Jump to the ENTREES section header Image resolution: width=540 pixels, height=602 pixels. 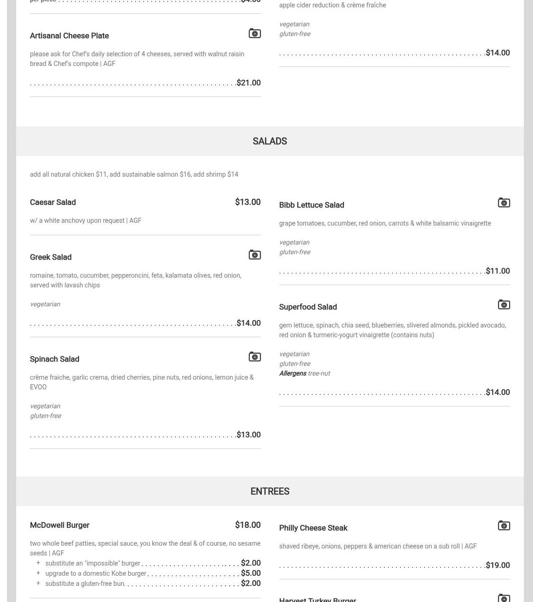[270, 491]
